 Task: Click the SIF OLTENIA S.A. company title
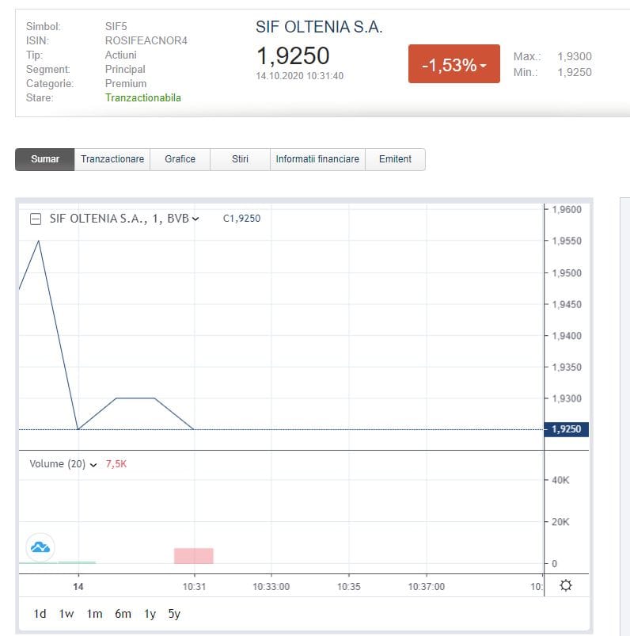tap(319, 27)
